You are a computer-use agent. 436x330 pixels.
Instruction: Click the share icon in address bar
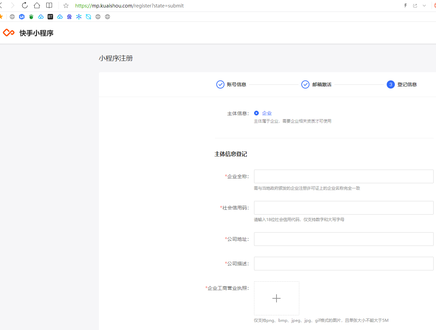click(x=415, y=5)
